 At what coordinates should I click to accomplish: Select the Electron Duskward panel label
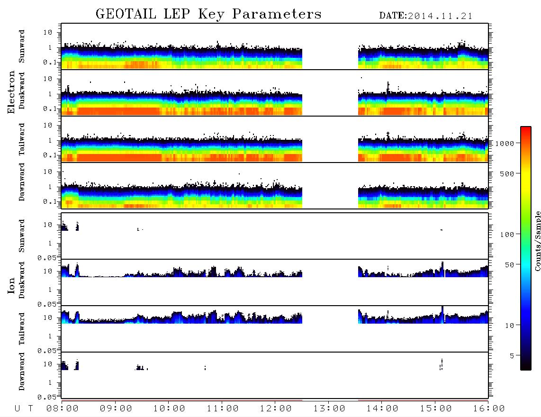22,91
